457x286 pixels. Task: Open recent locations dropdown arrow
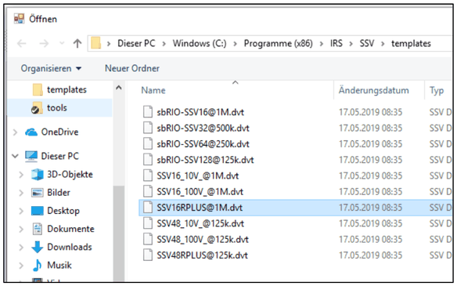[x=62, y=43]
